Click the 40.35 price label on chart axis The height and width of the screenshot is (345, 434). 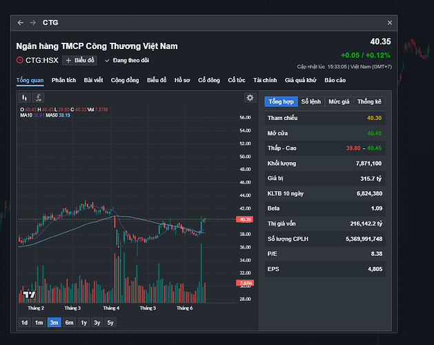[245, 219]
